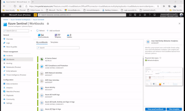Go to Azure Sentinel breadcrumb
185x111 pixels.
tap(39, 20)
